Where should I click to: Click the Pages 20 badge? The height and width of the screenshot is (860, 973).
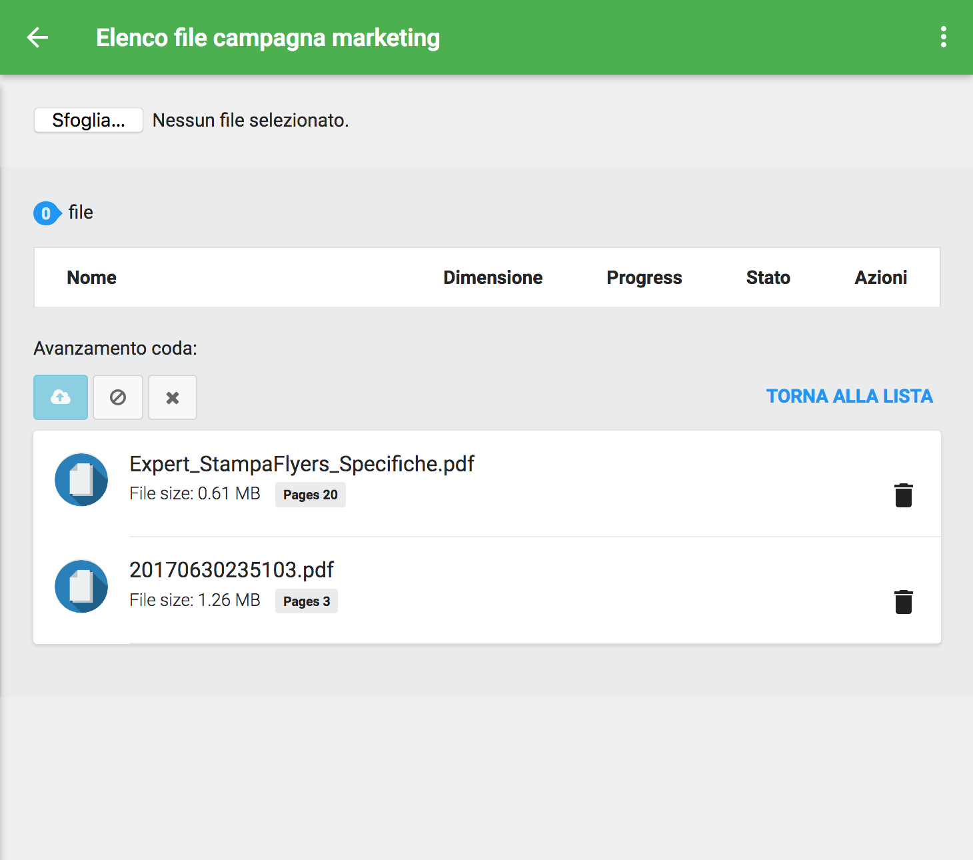click(310, 495)
